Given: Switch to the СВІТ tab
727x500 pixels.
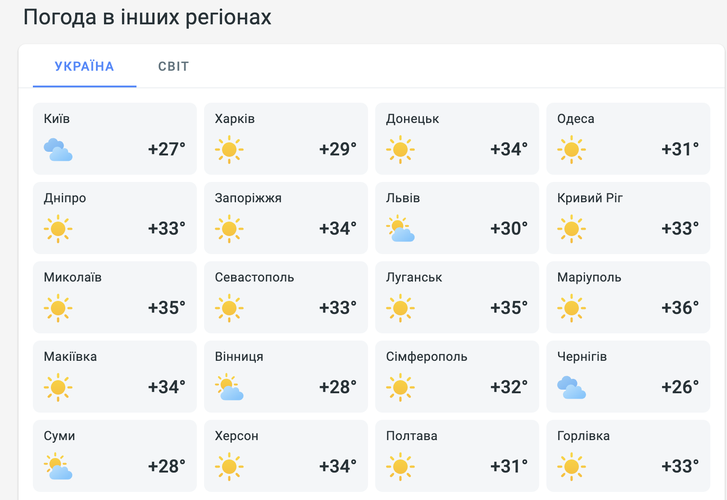Looking at the screenshot, I should click(173, 66).
